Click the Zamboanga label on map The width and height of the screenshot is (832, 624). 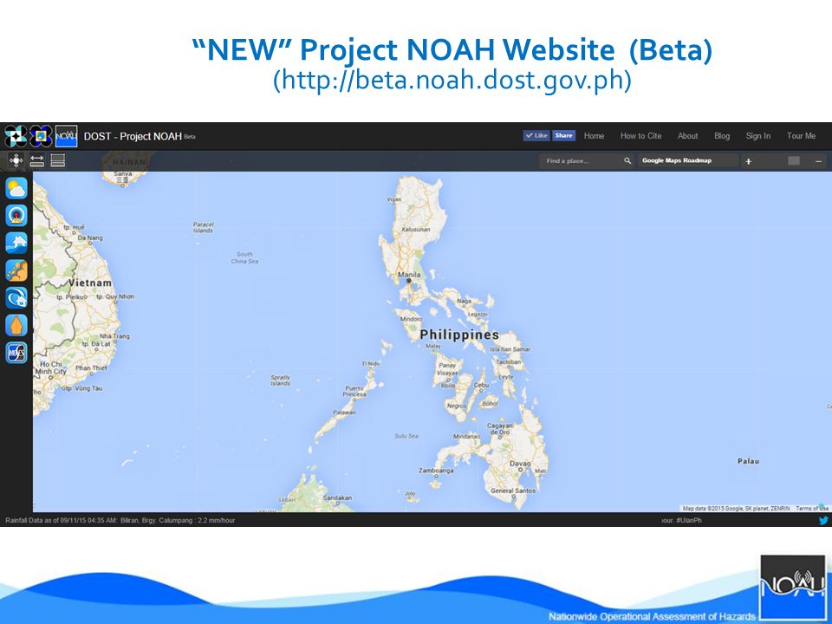pyautogui.click(x=436, y=471)
